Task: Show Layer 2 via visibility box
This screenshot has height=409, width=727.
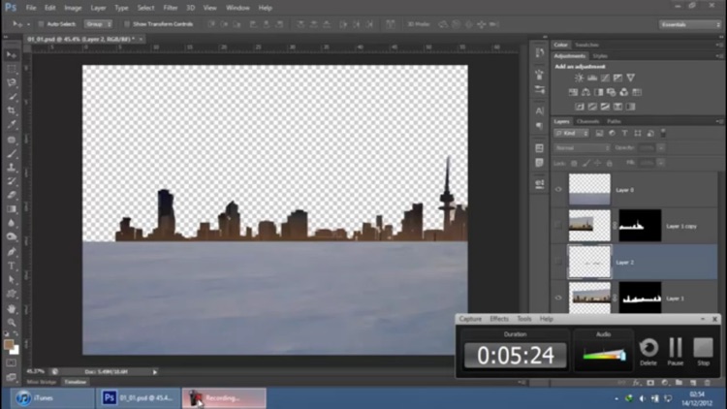Action: point(558,262)
